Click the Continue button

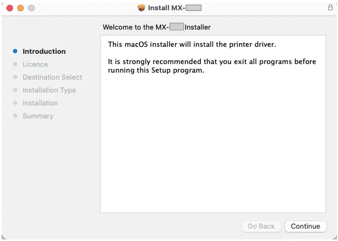point(305,226)
